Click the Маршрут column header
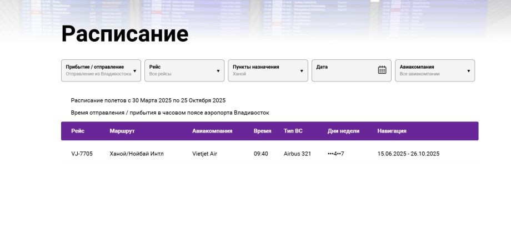The height and width of the screenshot is (249, 511). tap(122, 131)
